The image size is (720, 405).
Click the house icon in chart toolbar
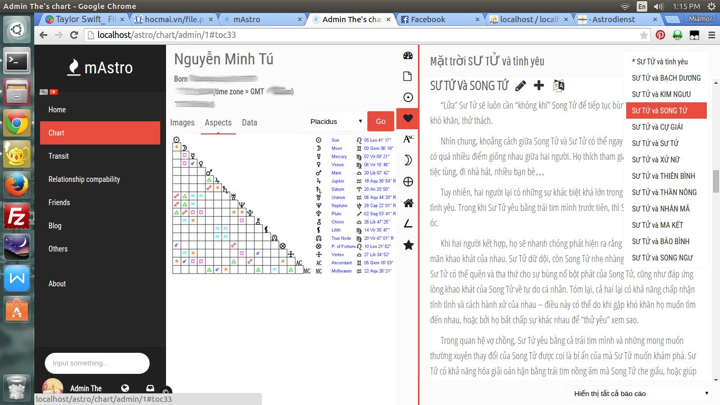(x=407, y=203)
